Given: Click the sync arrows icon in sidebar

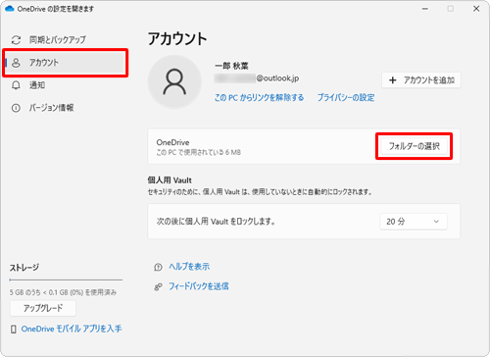Looking at the screenshot, I should click(x=16, y=40).
